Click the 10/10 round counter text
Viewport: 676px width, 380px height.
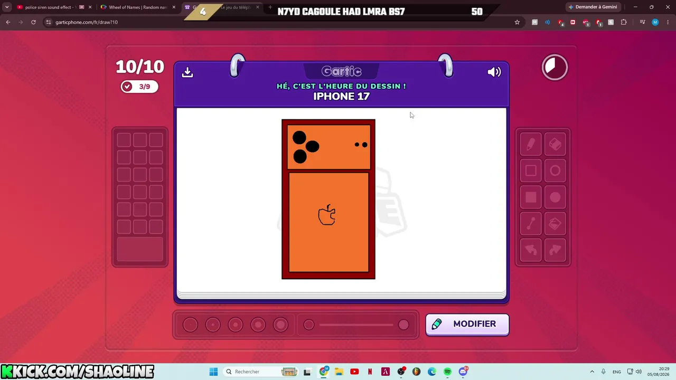pyautogui.click(x=140, y=67)
